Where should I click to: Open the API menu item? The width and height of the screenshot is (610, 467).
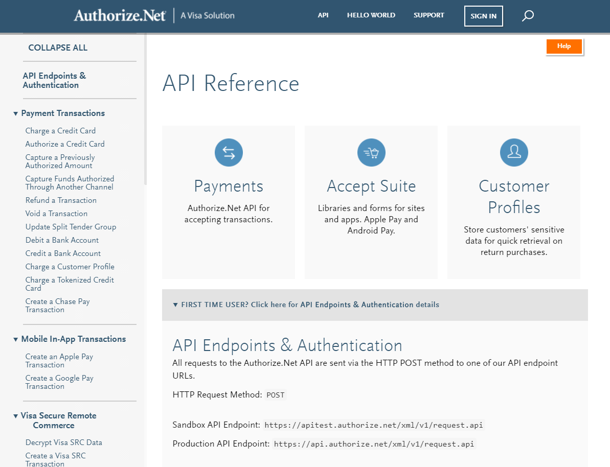click(323, 15)
